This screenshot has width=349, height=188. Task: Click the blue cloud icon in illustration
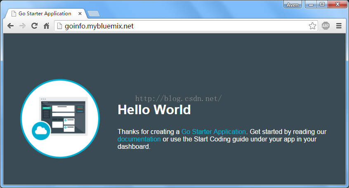(41, 131)
